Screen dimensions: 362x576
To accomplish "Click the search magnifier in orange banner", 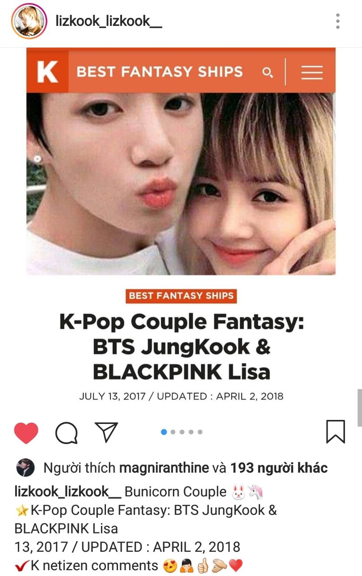I will coord(267,72).
